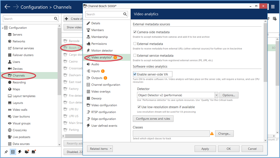The width and height of the screenshot is (280, 158).
Task: Open the Dewarp settings section
Action: pos(96,98)
